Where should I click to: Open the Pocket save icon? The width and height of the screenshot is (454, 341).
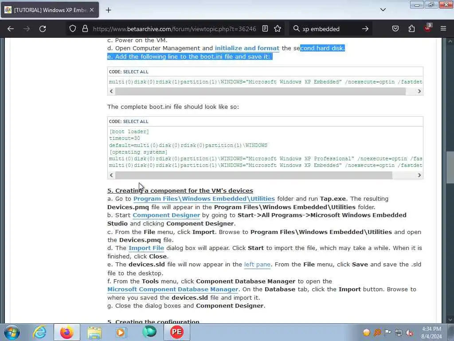click(395, 29)
